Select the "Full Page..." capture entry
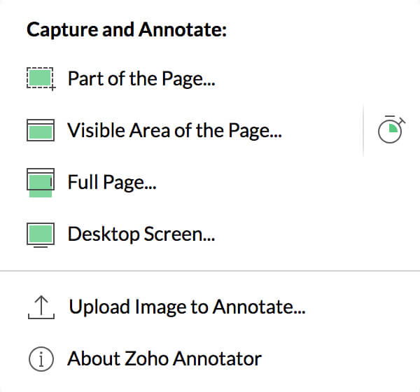Screen dimensions: 420x392 point(112,183)
